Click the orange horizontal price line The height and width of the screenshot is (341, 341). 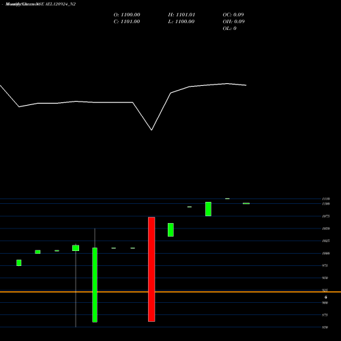(x=170, y=292)
